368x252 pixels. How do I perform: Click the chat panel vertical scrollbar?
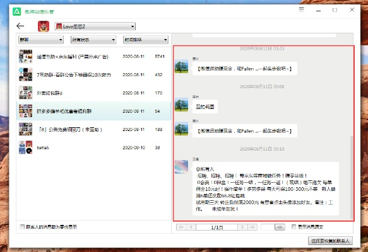point(352,177)
